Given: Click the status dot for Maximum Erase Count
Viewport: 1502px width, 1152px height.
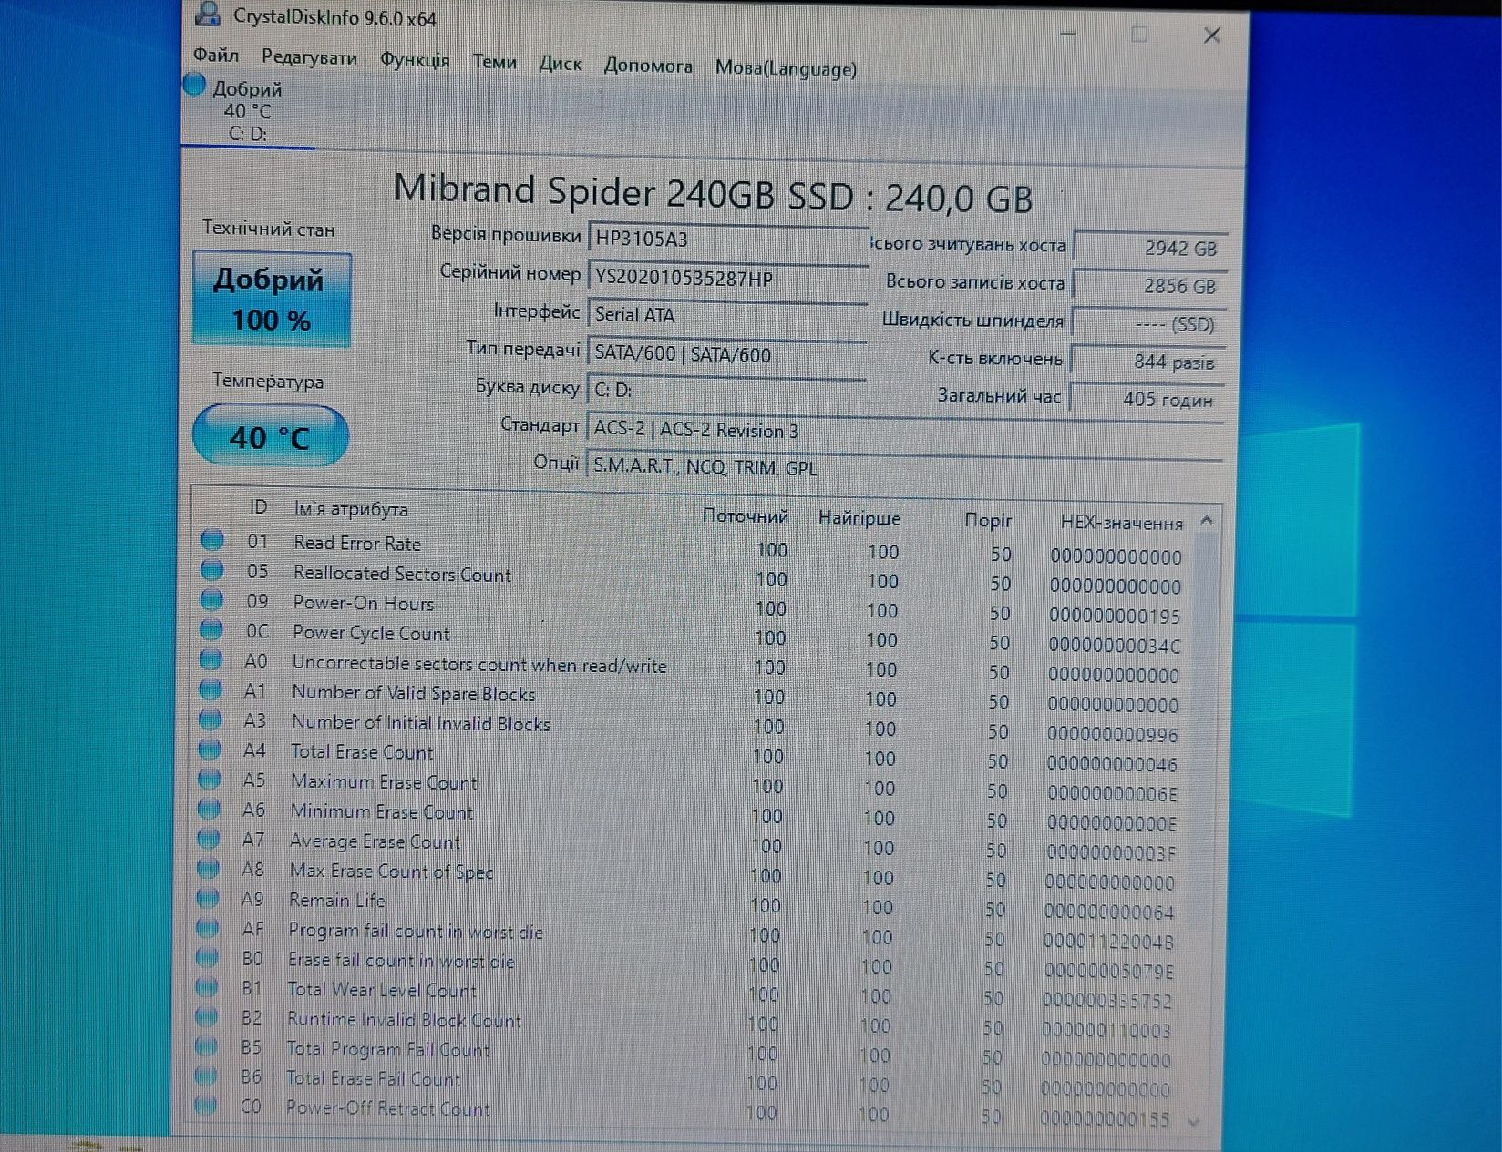Looking at the screenshot, I should (209, 780).
